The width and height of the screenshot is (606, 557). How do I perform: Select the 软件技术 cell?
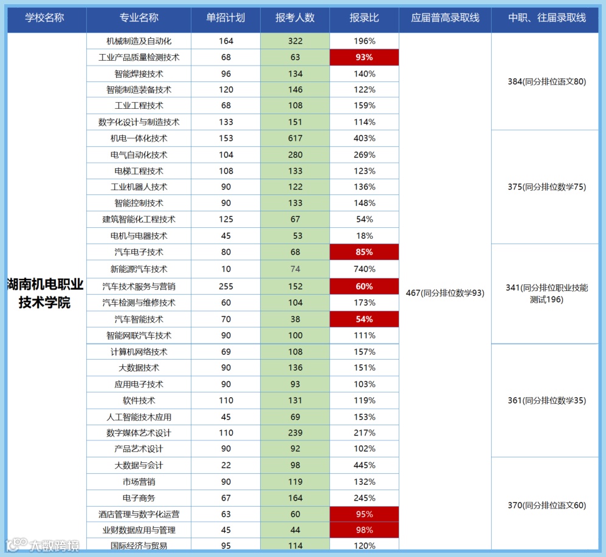139,400
